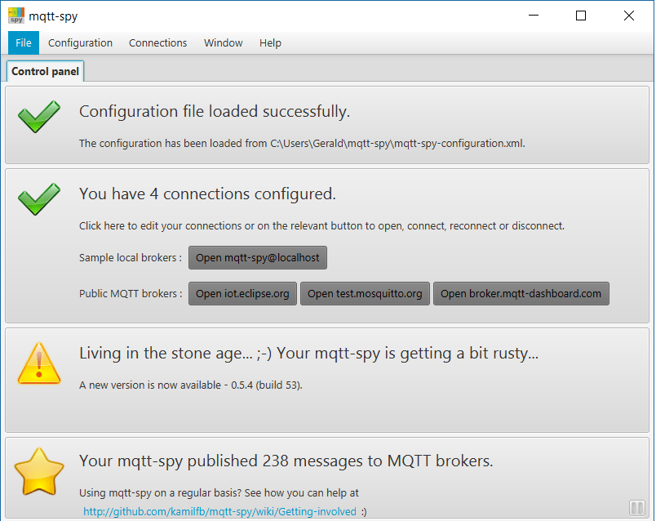This screenshot has height=521, width=656.
Task: Click the grip icon in the bottom-right corner
Action: point(636,508)
